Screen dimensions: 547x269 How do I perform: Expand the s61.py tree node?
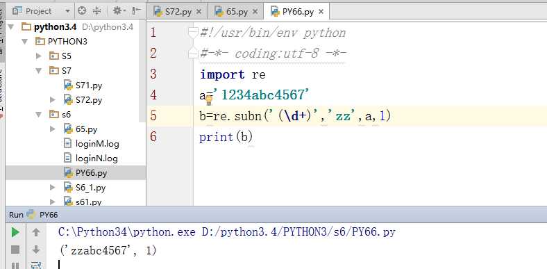[x=53, y=202]
